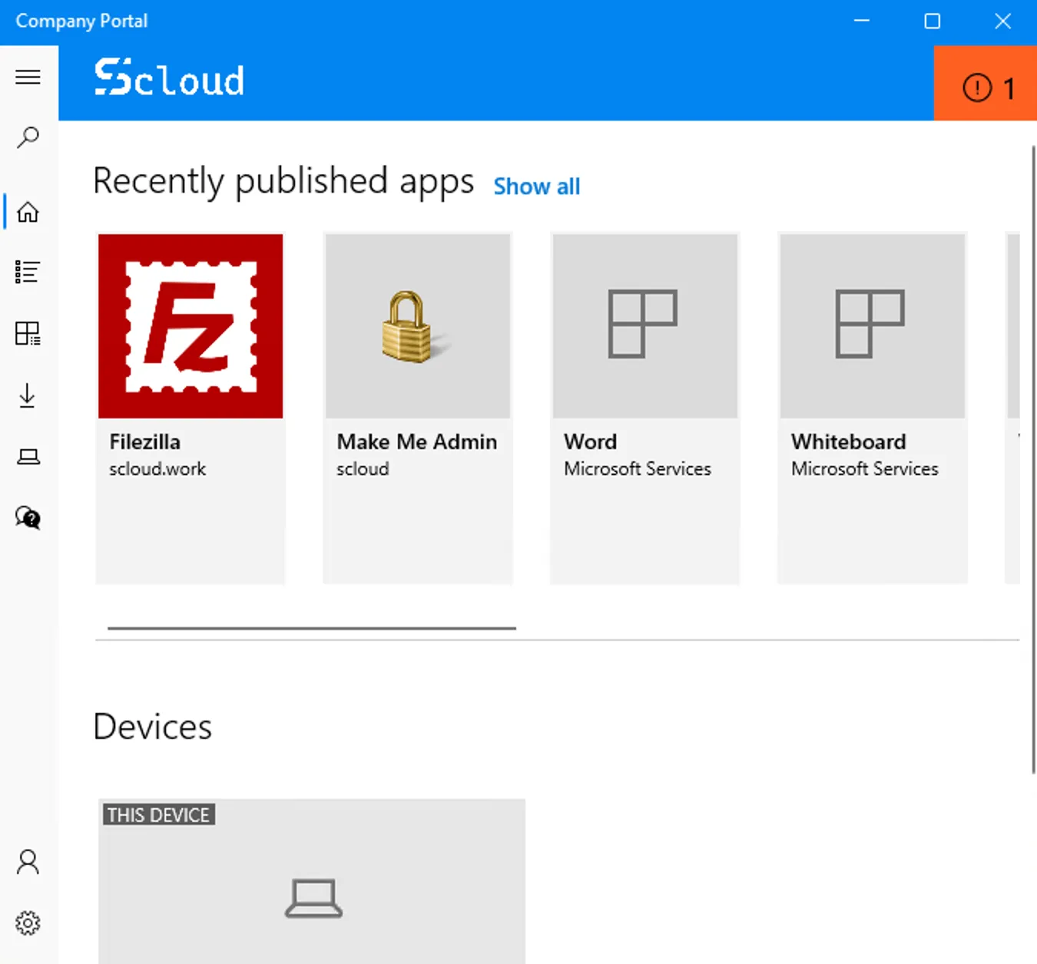Click the search magnifier icon
Viewport: 1037px width, 964px height.
(x=28, y=137)
